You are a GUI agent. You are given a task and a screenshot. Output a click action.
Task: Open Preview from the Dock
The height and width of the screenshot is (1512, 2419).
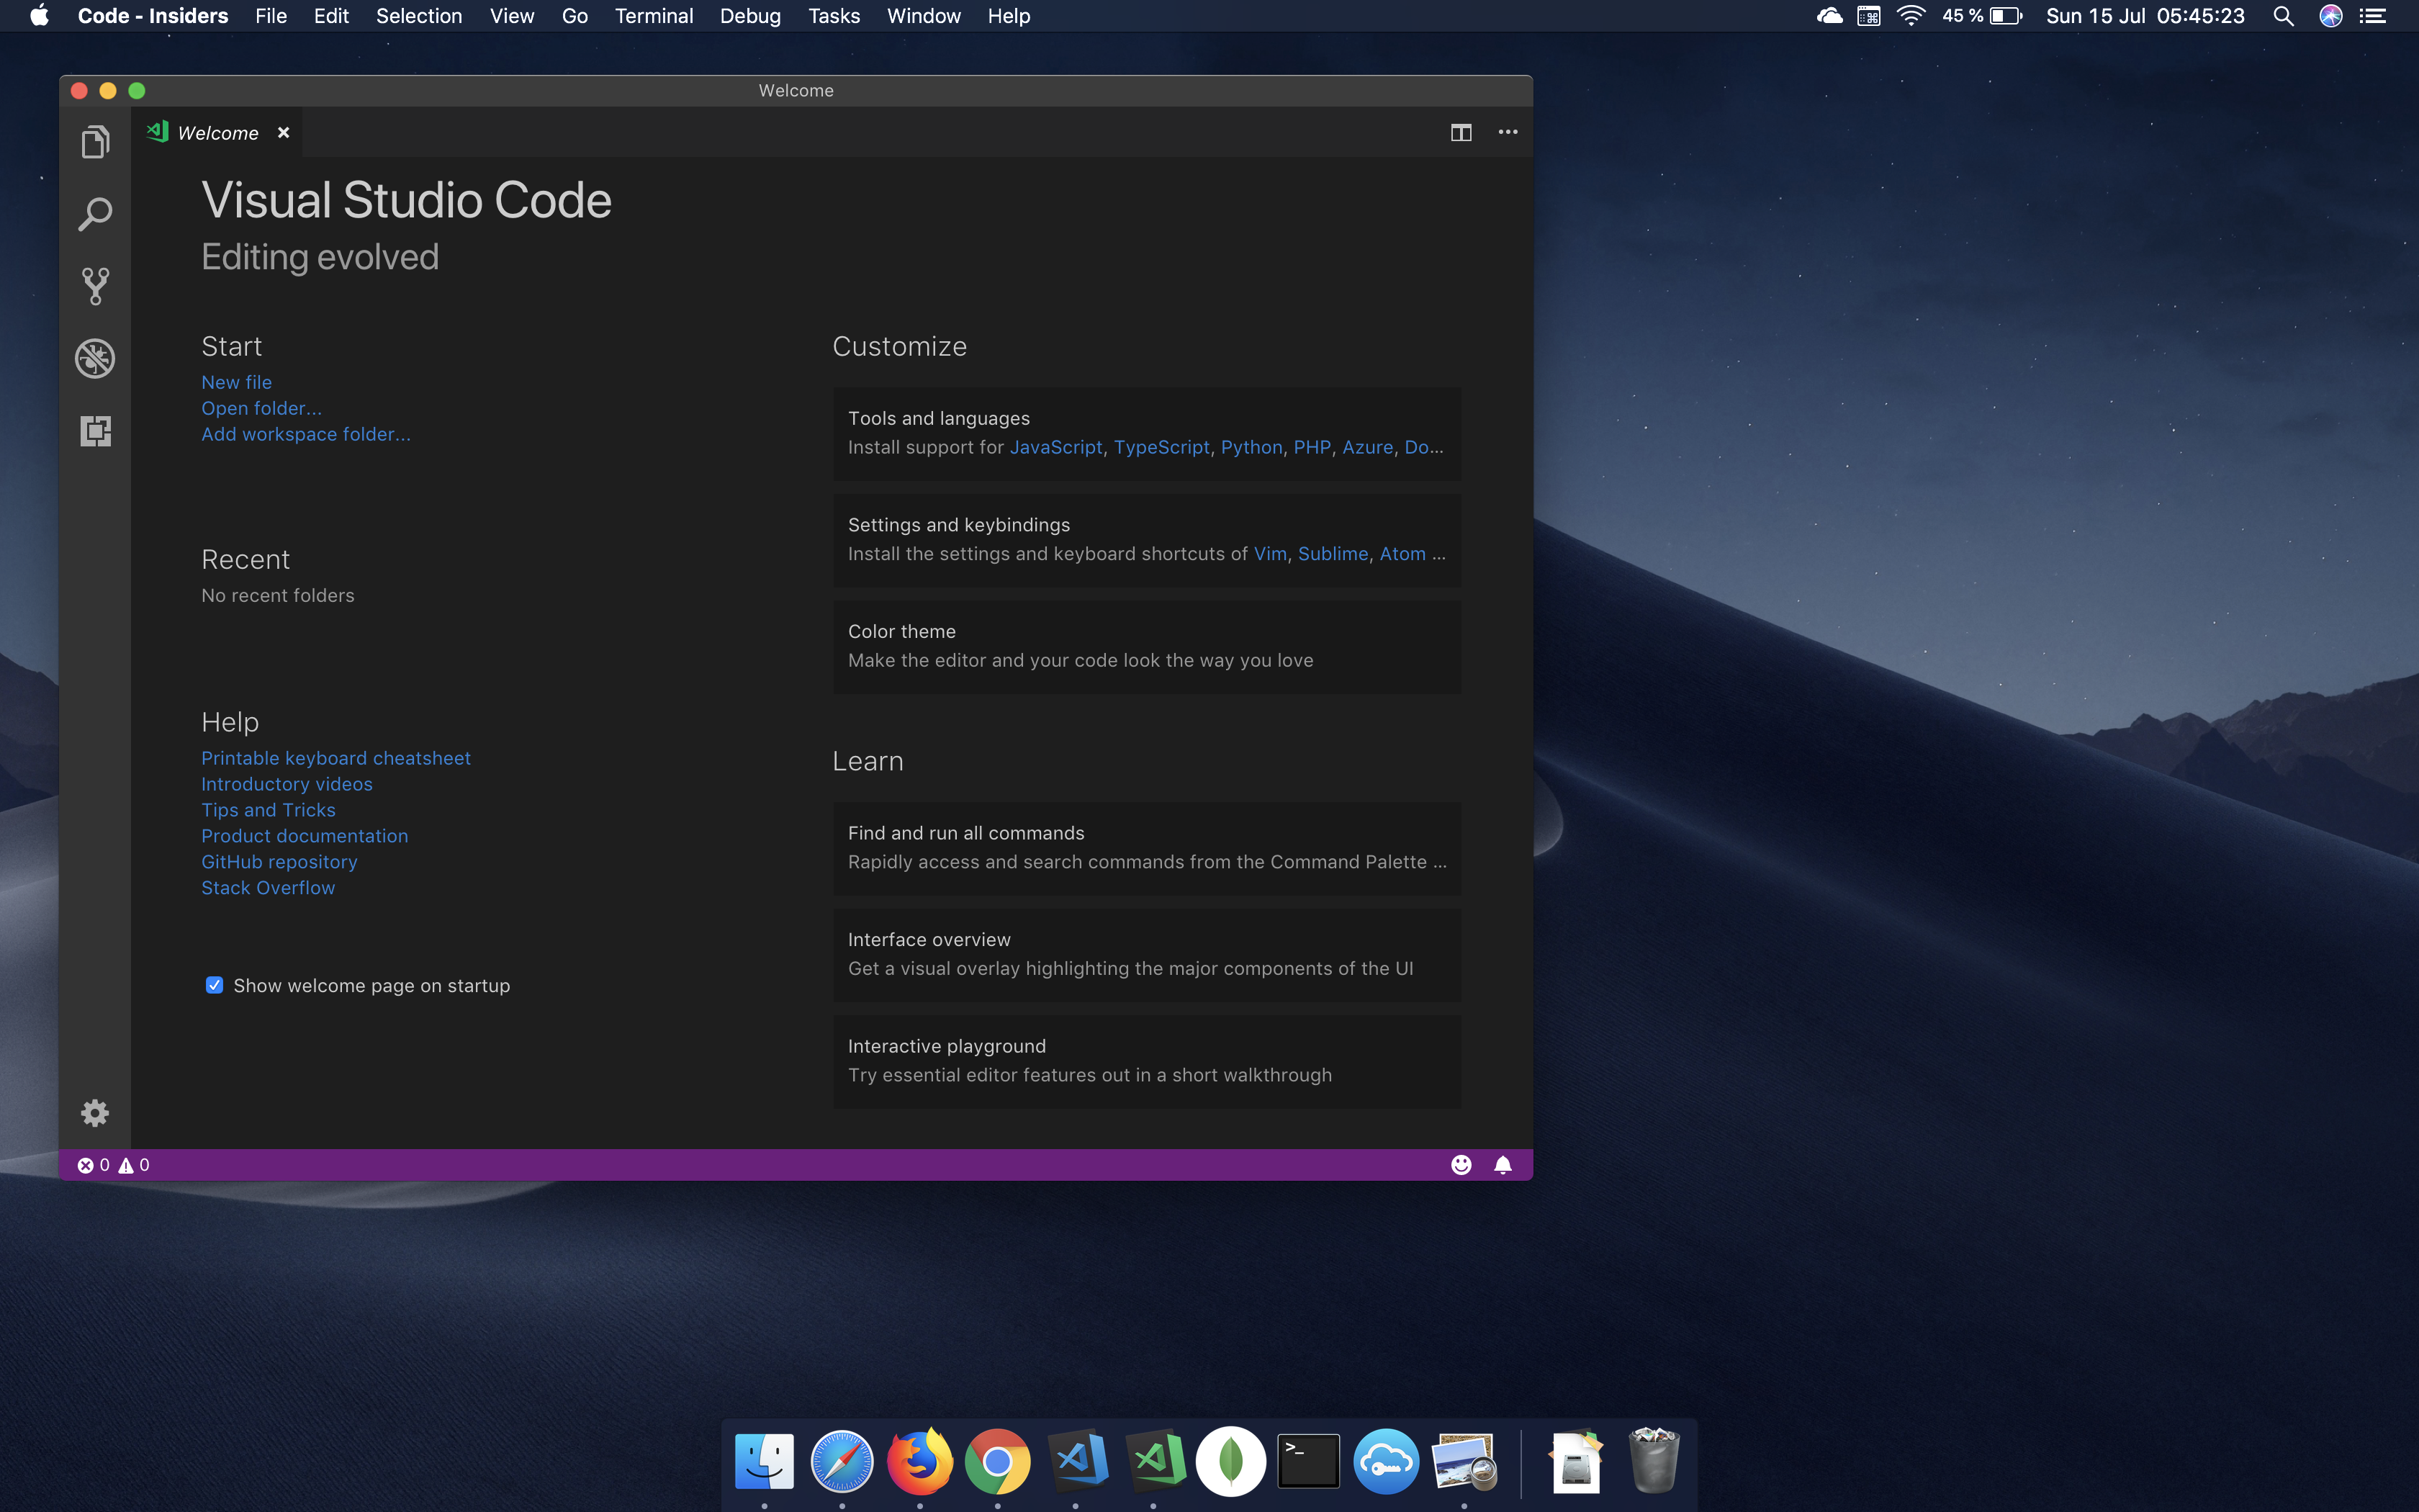[1464, 1461]
